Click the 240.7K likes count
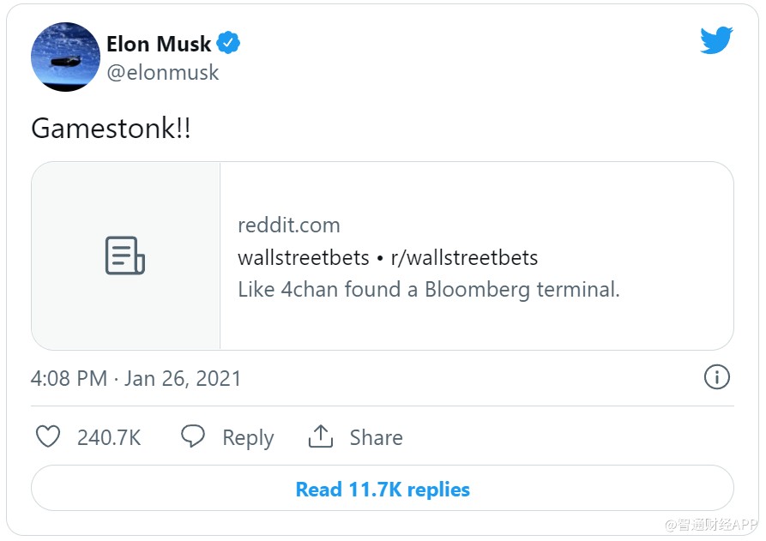 pos(109,438)
